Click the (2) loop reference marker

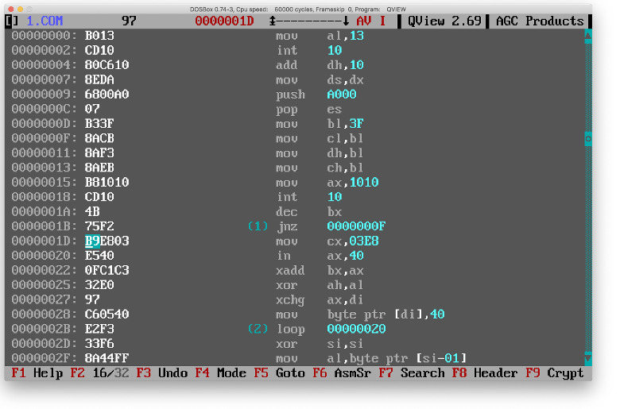[258, 329]
